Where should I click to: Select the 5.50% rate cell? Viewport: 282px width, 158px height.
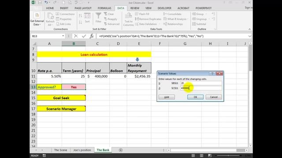click(x=49, y=76)
